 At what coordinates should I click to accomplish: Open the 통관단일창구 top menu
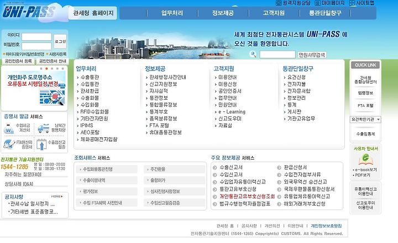(325, 13)
